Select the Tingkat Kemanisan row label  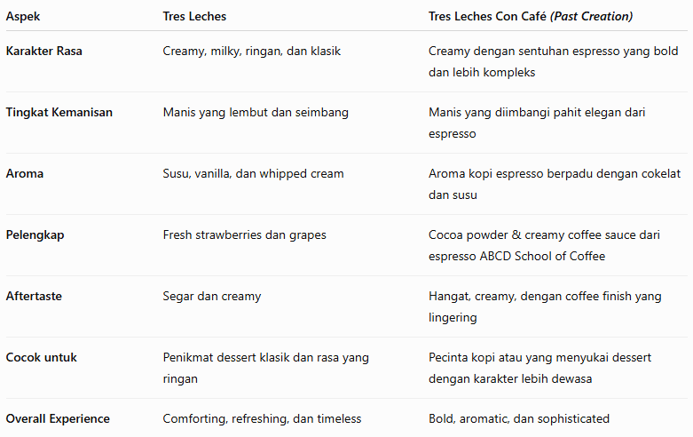(59, 112)
